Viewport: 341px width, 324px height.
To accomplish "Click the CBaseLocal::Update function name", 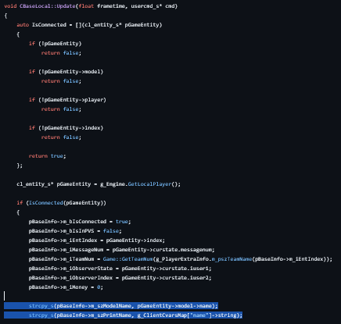I will (x=48, y=6).
